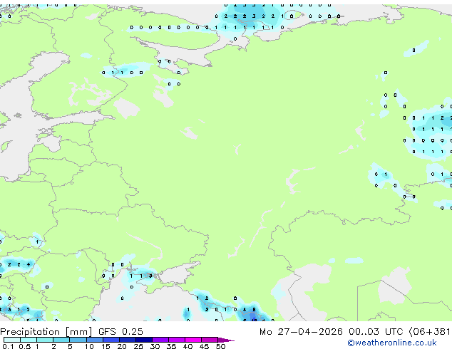Open the weatheronline.co.uk copyright link
Screen dimensions: 452x349
(392, 343)
